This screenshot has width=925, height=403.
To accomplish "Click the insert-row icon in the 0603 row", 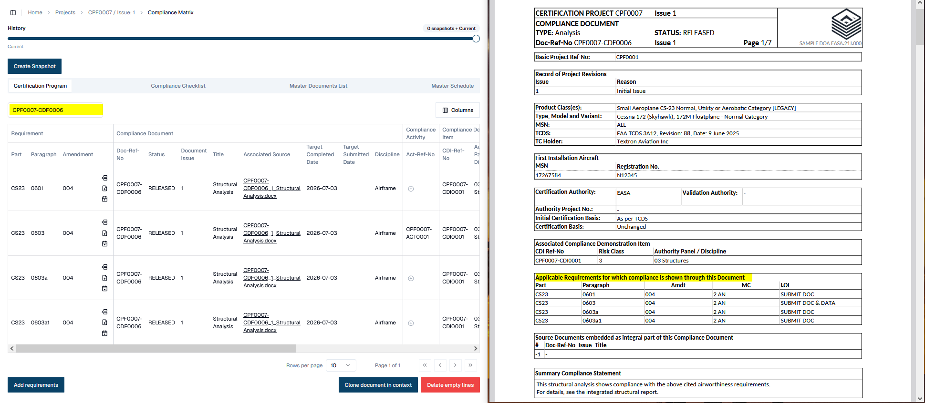I will coord(104,222).
